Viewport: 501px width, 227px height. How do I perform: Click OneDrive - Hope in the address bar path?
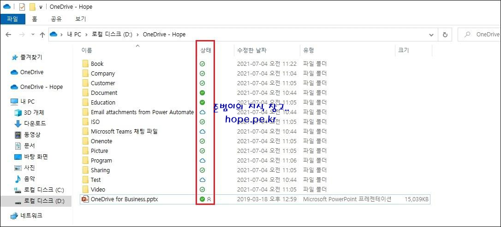click(164, 35)
